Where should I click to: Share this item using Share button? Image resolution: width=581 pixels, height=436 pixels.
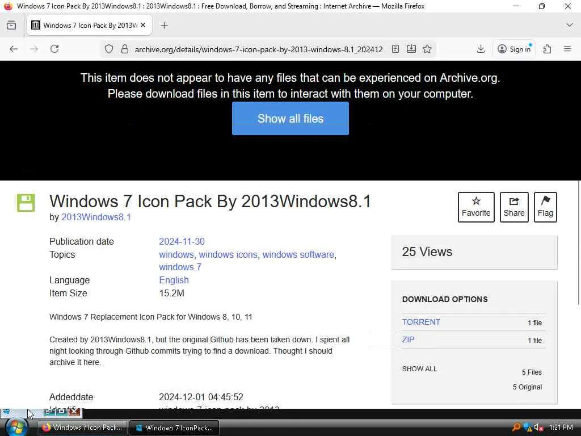514,207
